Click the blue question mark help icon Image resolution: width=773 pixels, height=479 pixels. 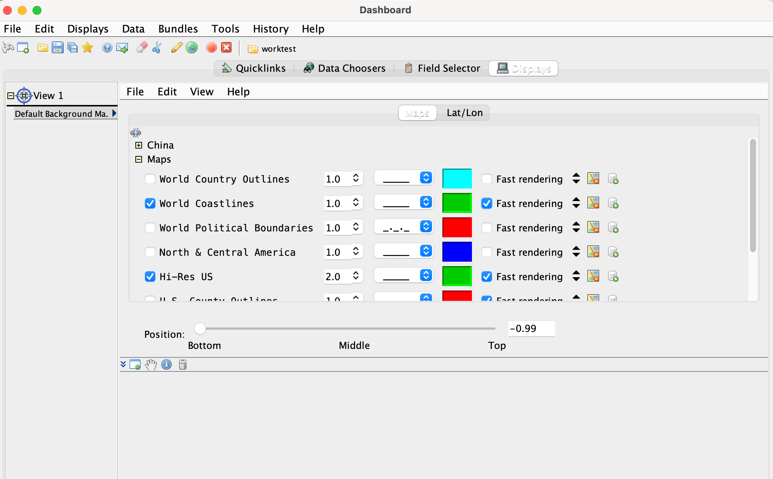(x=107, y=48)
